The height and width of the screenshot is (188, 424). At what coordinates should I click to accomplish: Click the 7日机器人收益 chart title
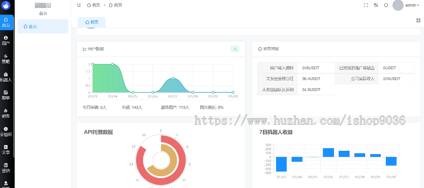pos(276,132)
